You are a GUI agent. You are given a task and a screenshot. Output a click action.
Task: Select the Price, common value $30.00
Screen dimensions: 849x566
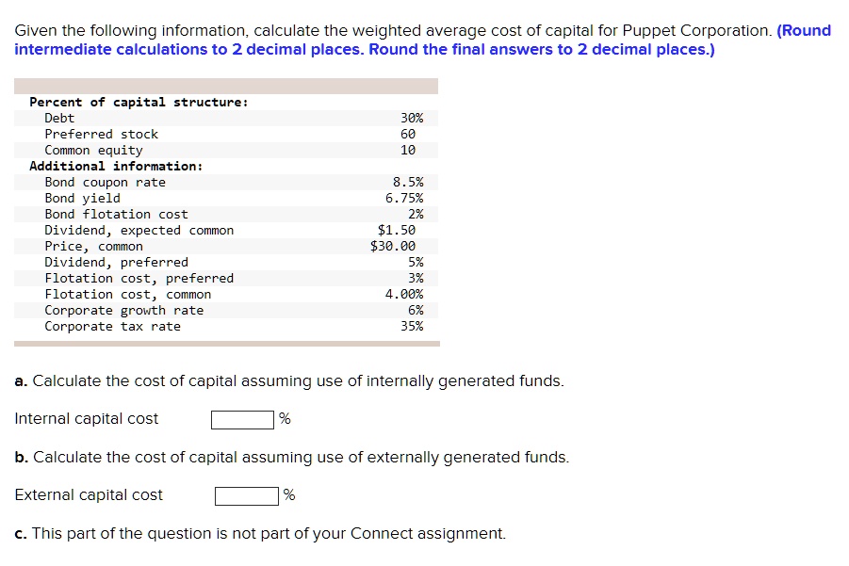click(x=399, y=246)
